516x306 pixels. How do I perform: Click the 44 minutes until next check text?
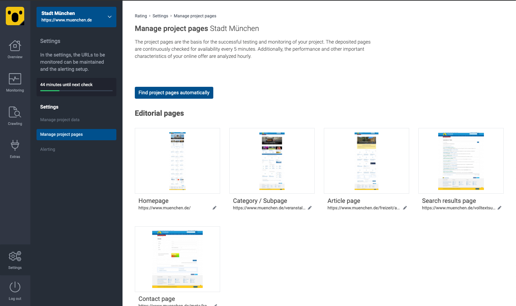click(67, 85)
